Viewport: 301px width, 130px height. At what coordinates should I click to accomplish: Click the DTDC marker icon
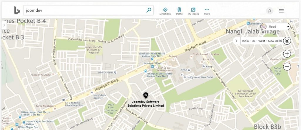(x=189, y=70)
